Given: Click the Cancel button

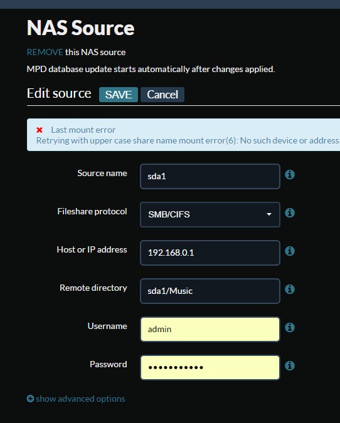Looking at the screenshot, I should [162, 95].
